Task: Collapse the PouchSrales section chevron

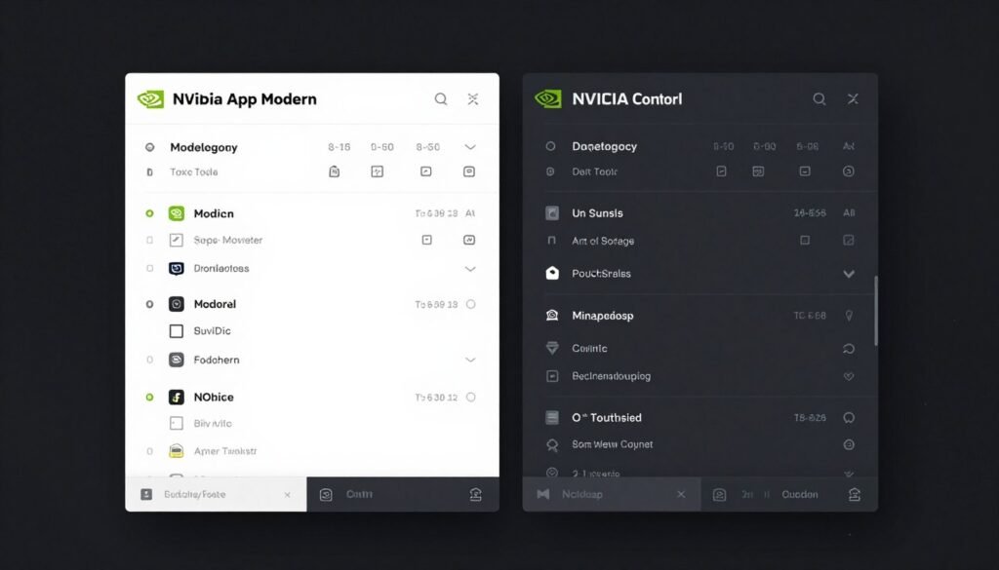Action: pos(849,273)
